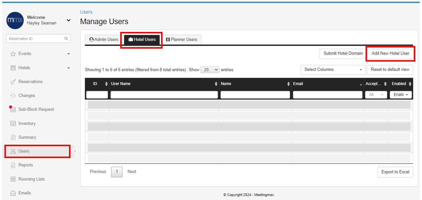Switch to the Planner Users tab
422x200 pixels.
181,40
